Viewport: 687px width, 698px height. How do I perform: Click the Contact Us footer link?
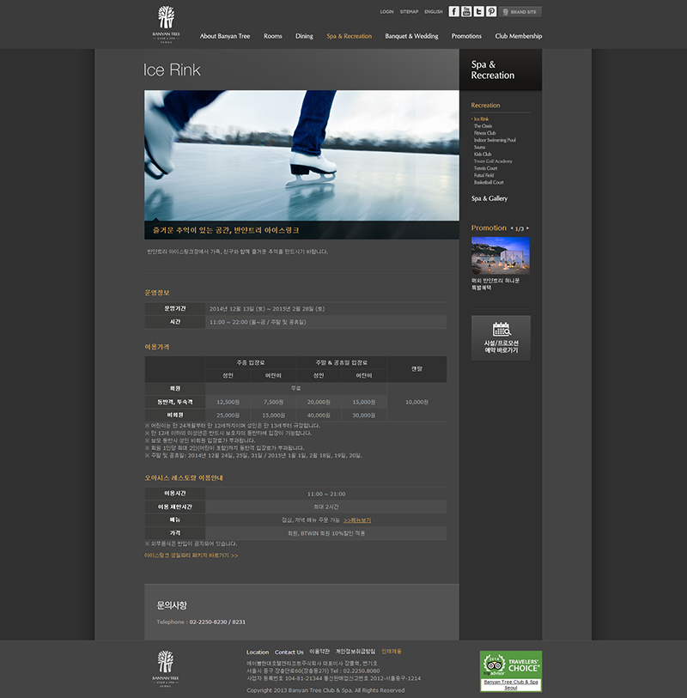coord(289,652)
